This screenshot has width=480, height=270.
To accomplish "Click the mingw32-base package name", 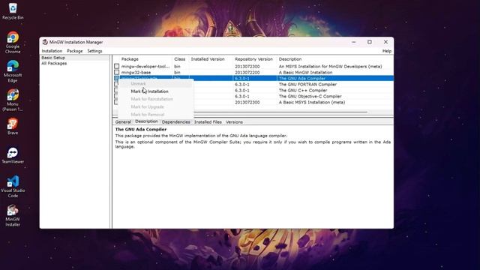I will click(x=136, y=72).
